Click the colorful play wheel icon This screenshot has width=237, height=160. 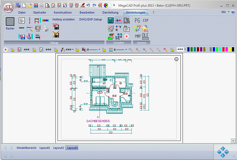[106, 5]
